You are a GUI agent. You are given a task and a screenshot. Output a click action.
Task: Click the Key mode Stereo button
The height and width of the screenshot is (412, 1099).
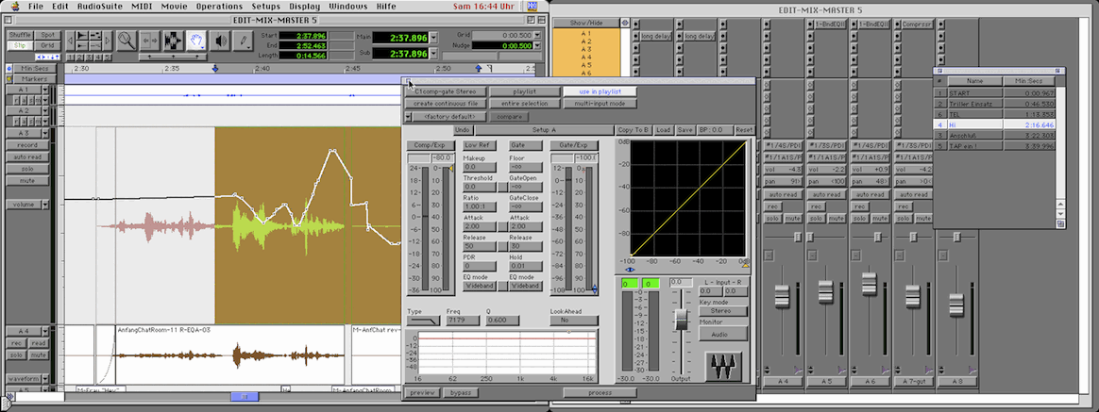pyautogui.click(x=722, y=310)
